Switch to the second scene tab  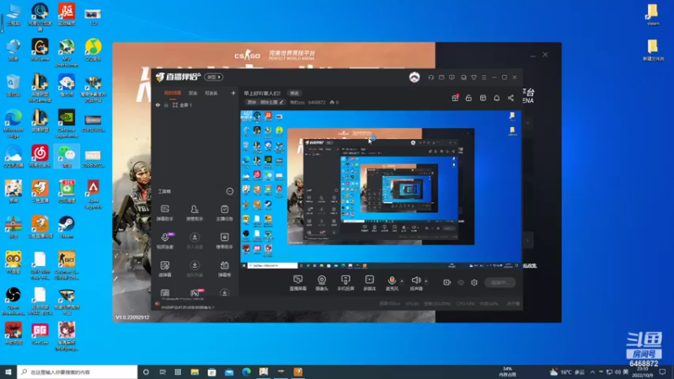(x=193, y=93)
